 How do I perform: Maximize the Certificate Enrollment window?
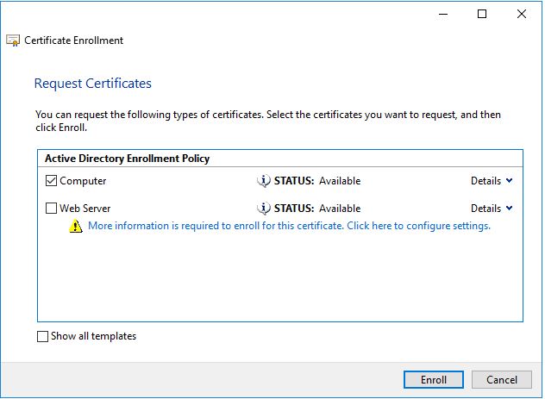pos(482,14)
